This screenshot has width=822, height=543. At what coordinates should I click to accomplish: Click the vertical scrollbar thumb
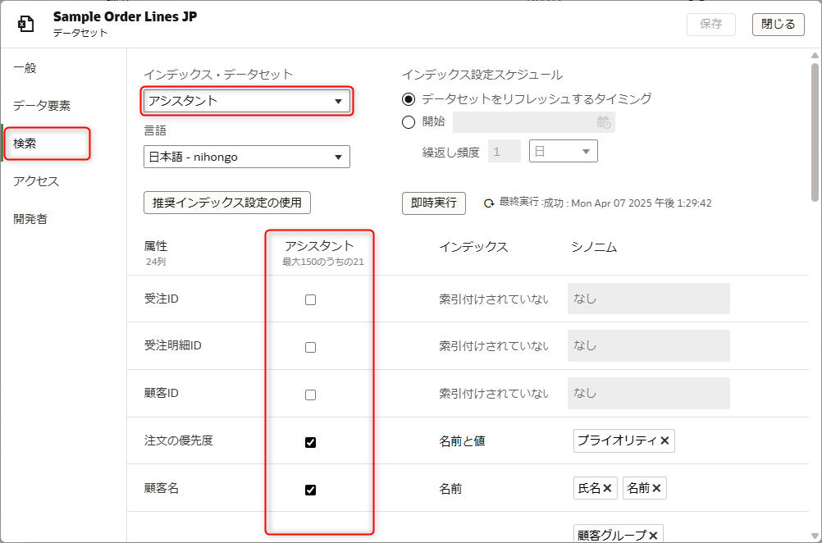(815, 131)
